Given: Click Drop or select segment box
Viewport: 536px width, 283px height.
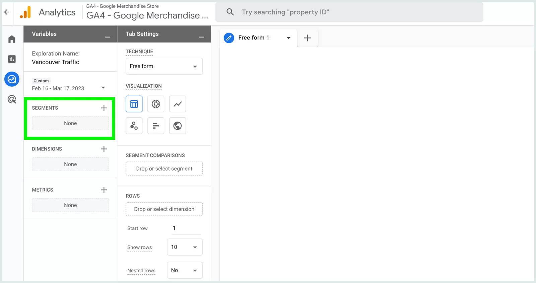Looking at the screenshot, I should (x=164, y=169).
